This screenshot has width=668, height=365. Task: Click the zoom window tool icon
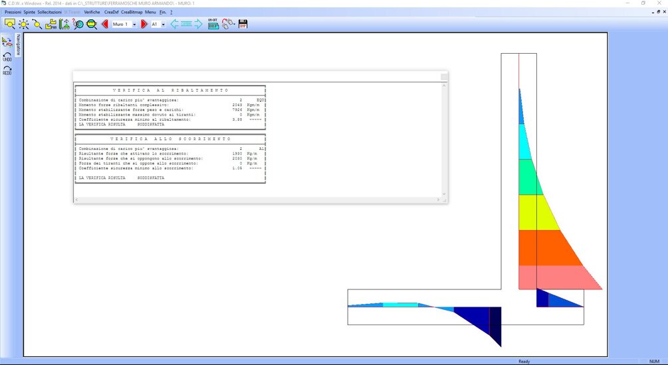9,24
